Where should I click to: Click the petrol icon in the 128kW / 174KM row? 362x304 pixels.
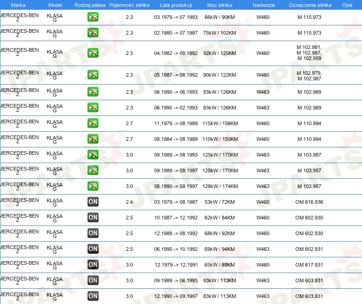click(x=93, y=186)
